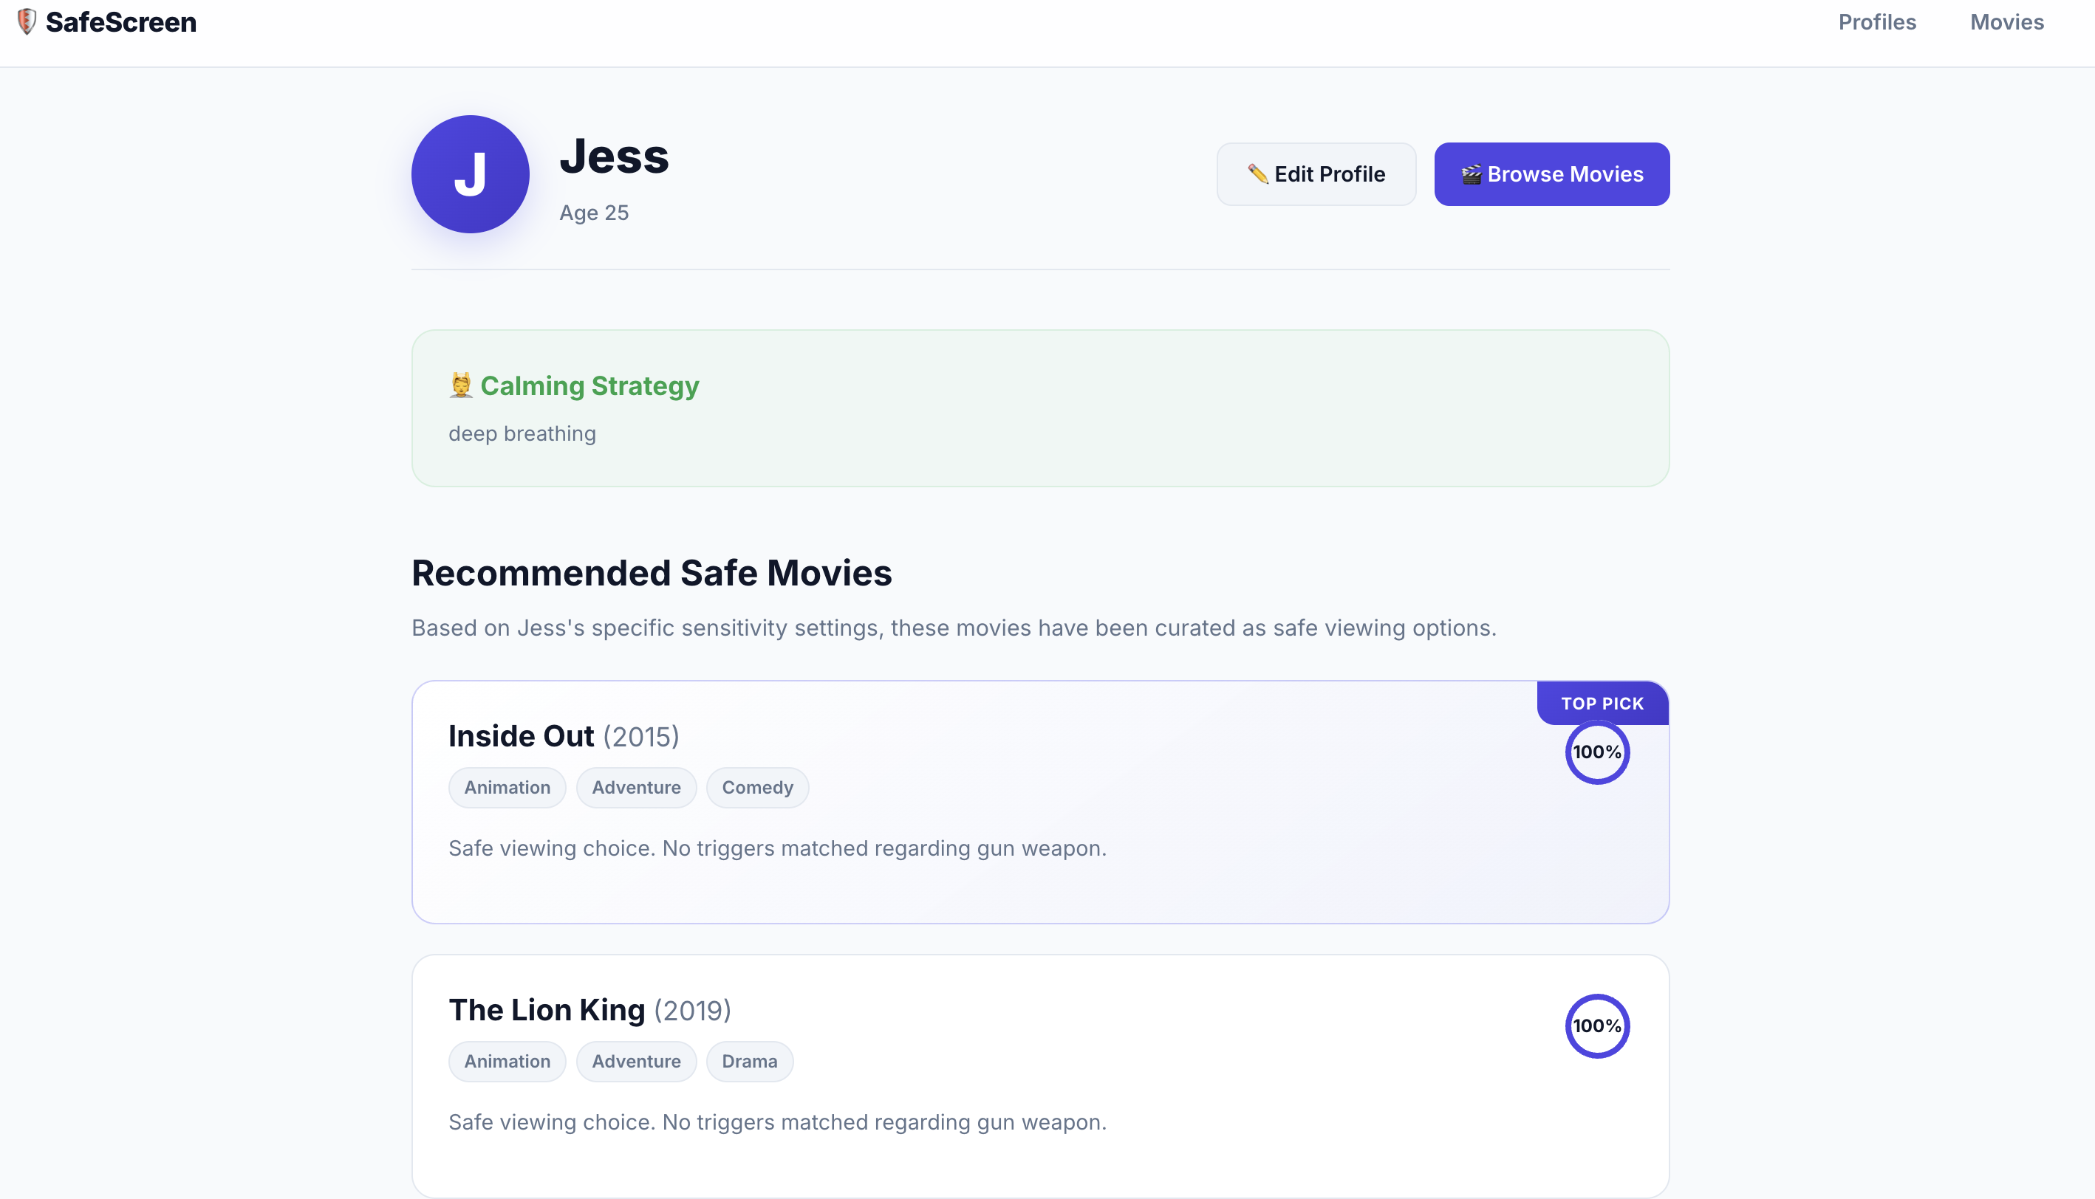Click The Lion King's 100% score ring

point(1596,1026)
